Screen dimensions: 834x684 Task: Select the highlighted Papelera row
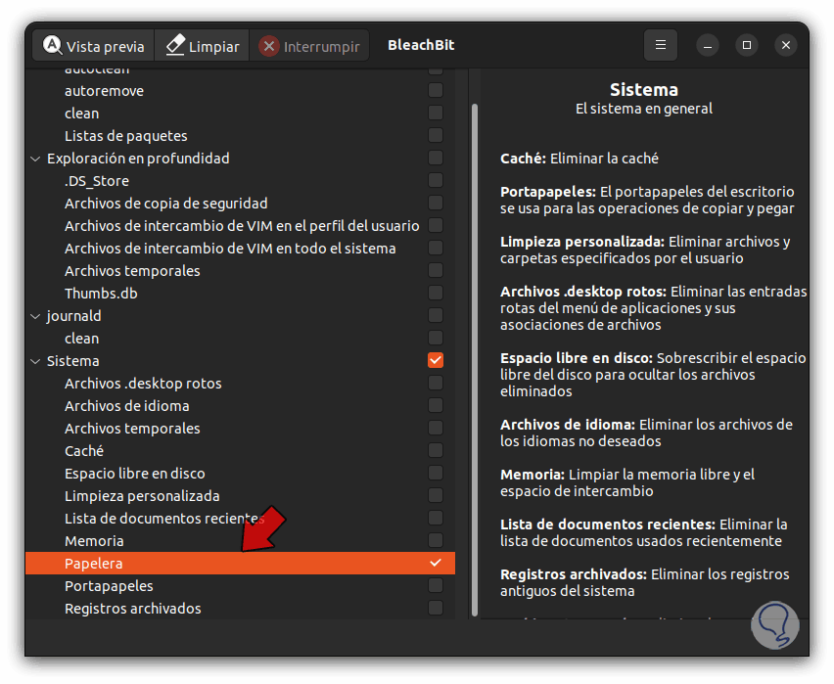click(240, 564)
